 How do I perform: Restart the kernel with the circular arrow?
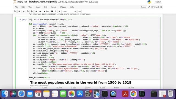[x=56, y=12]
